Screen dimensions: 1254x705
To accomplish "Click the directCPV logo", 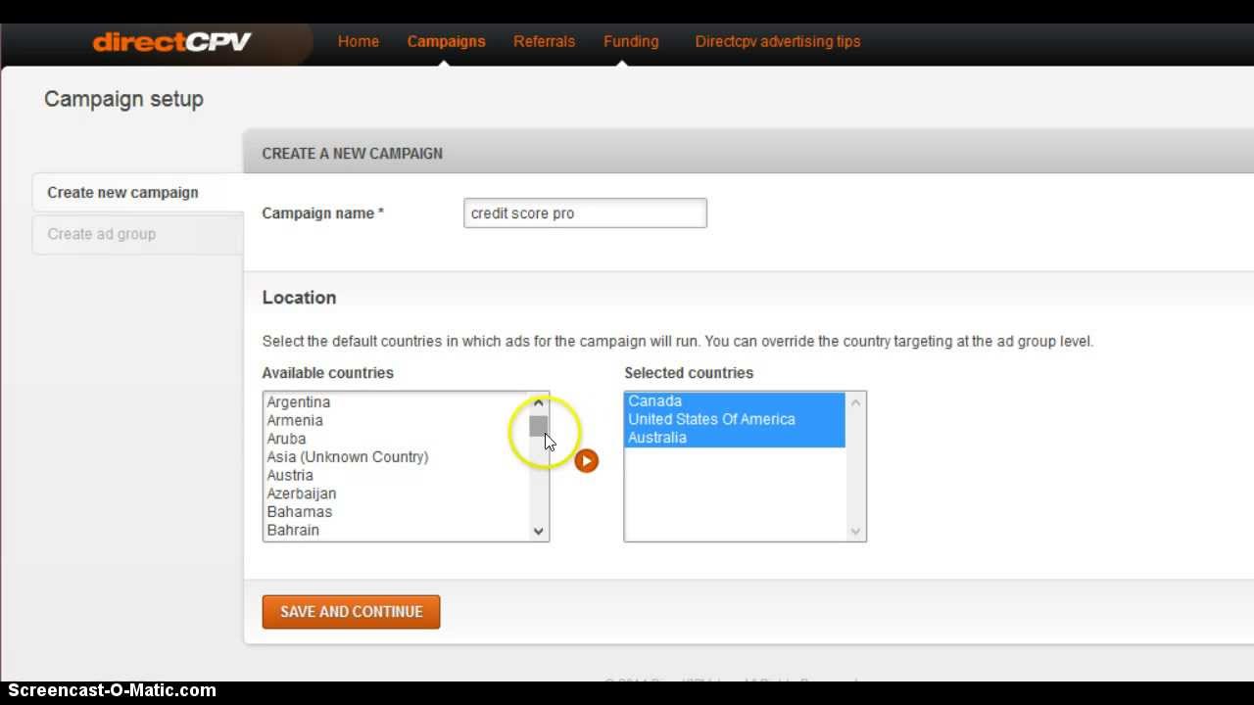I will (171, 41).
